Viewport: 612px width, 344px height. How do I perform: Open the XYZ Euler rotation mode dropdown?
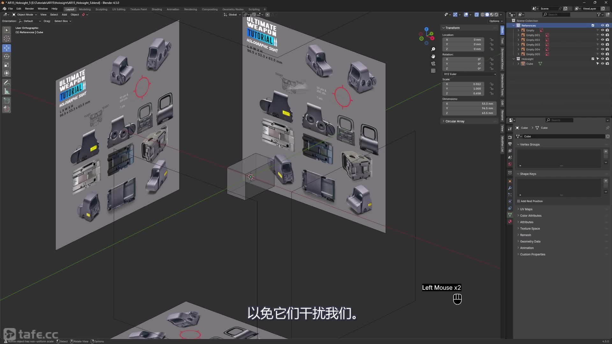(470, 74)
